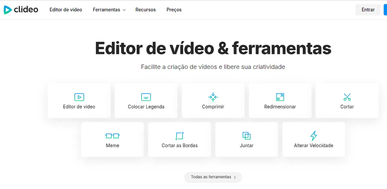Select the Comprimir card label
This screenshot has width=387, height=189.
pyautogui.click(x=213, y=107)
